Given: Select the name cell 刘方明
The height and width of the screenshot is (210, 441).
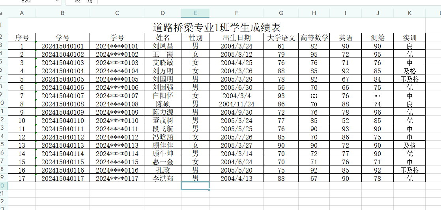Looking at the screenshot, I should (163, 71).
